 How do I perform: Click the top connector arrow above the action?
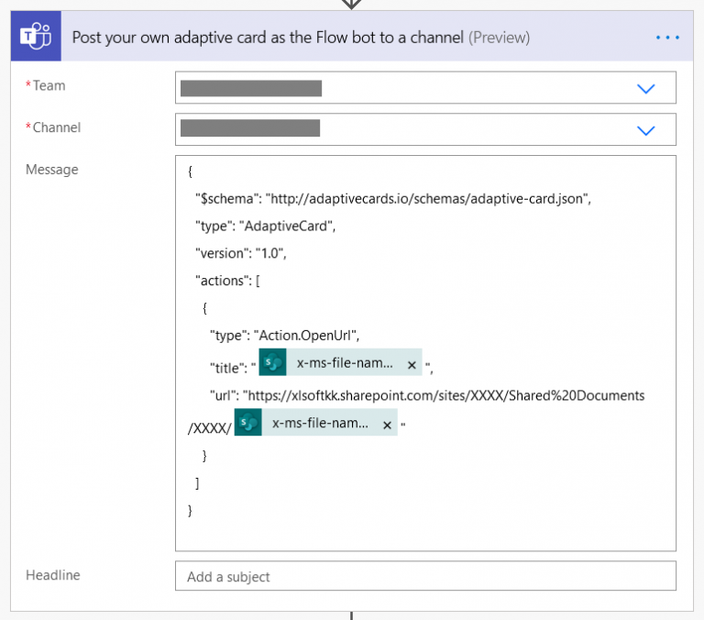(x=352, y=4)
